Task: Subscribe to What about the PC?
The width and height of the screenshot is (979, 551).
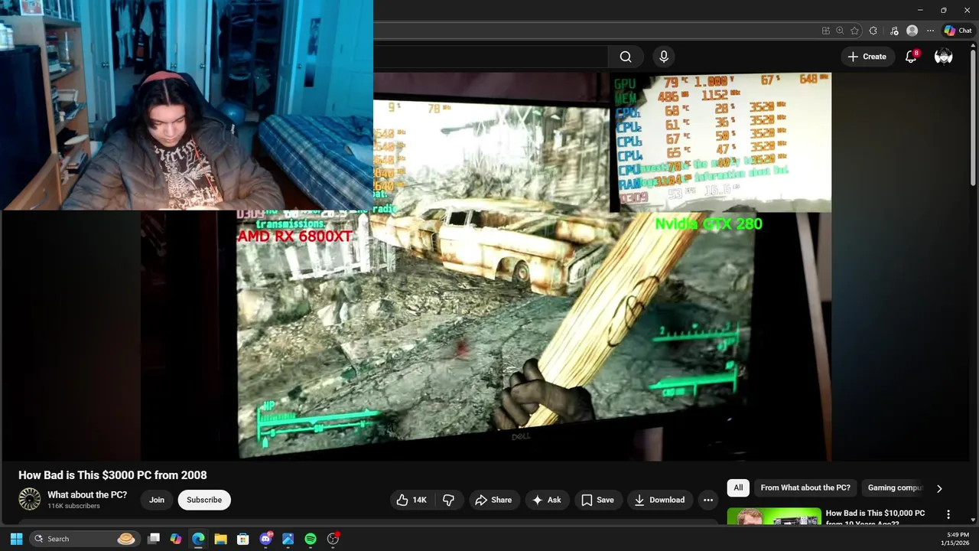Action: point(204,500)
